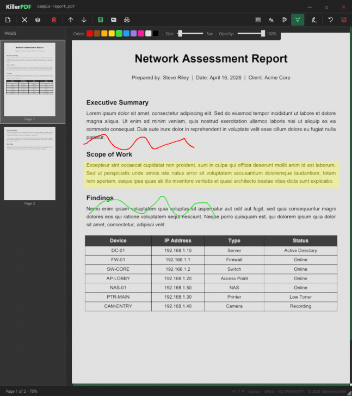Click the Size slider track
Viewport: 352px width, 396px height.
pyautogui.click(x=190, y=34)
